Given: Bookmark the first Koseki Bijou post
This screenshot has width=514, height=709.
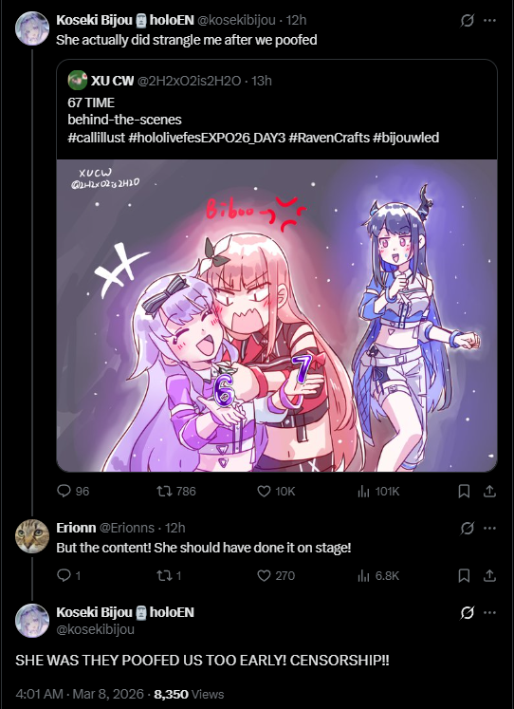Looking at the screenshot, I should [464, 491].
